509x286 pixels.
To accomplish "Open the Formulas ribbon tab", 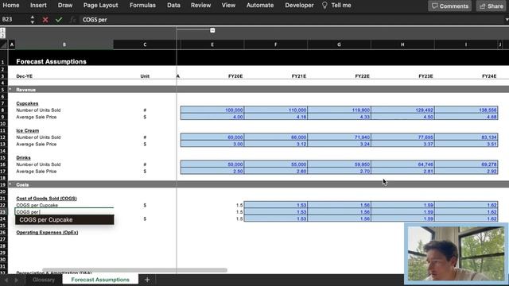I will [142, 6].
